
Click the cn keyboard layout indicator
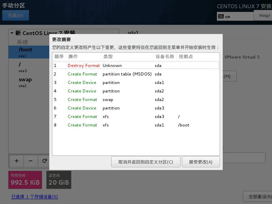tap(235, 16)
